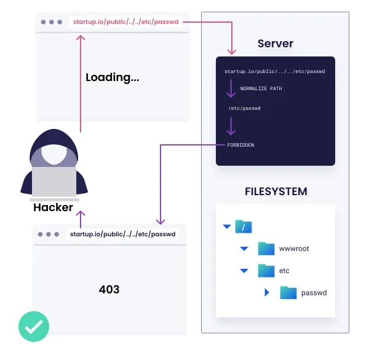Click the Server heading
This screenshot has height=356, width=369.
[x=276, y=44]
